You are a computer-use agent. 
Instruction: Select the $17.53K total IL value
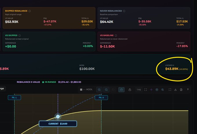pos(182,21)
